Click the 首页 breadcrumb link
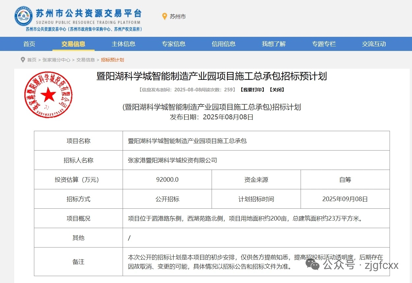 32,60
